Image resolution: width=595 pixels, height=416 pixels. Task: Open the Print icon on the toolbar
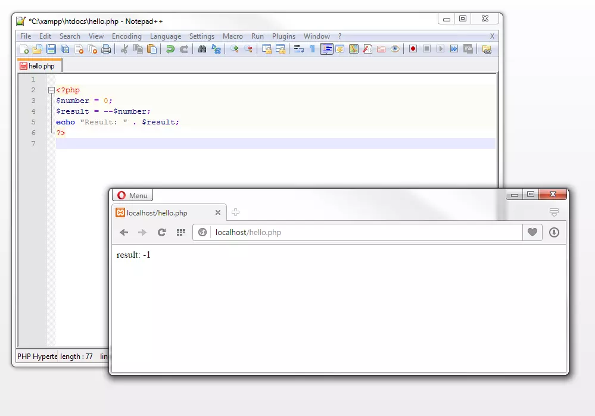coord(105,49)
